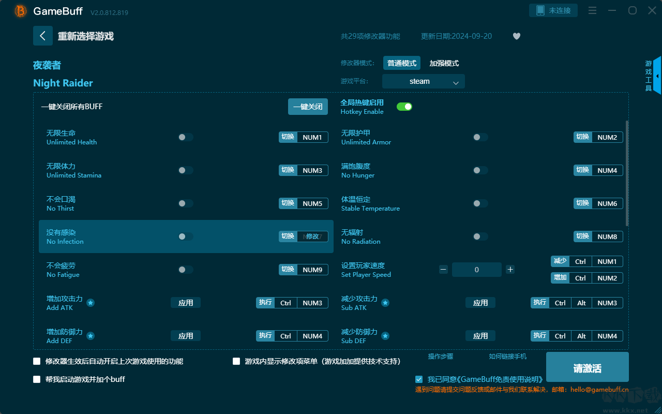
Task: Check 修改器生效后自动开启上次游戏使用的功能 box
Action: [37, 361]
